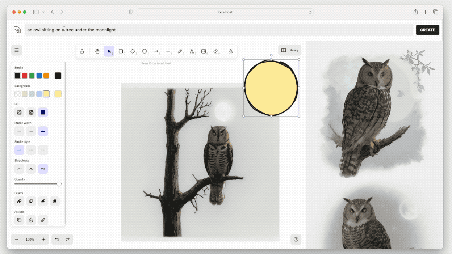Expand the Safari sidebar options chevron
This screenshot has height=254, width=452.
coord(43,12)
